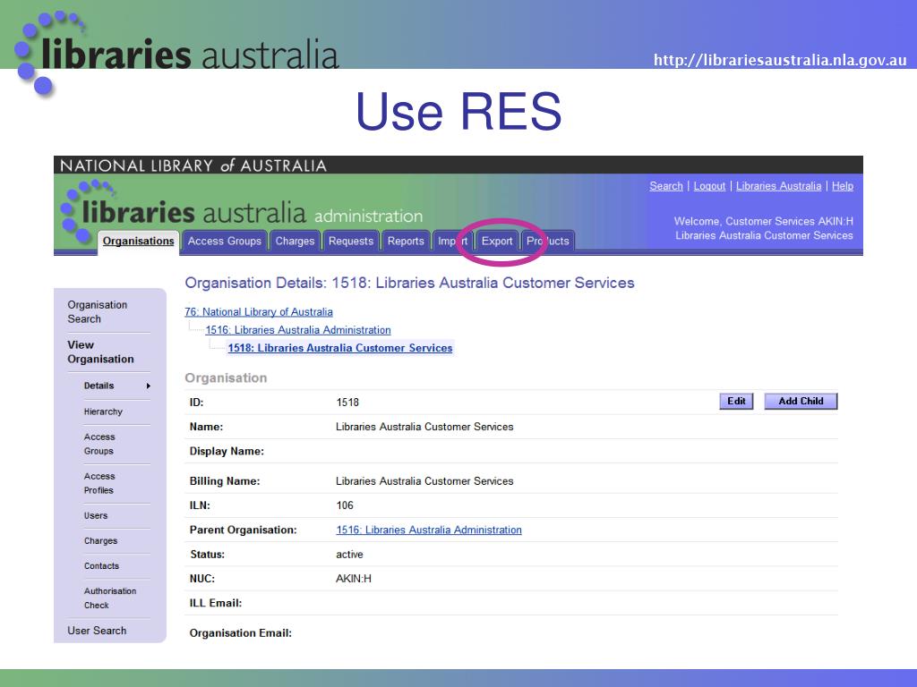Click the ID value 1518
Screen dimensions: 917x687
pyautogui.click(x=347, y=403)
